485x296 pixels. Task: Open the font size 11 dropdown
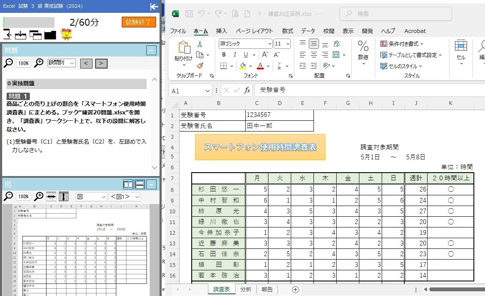(x=288, y=44)
